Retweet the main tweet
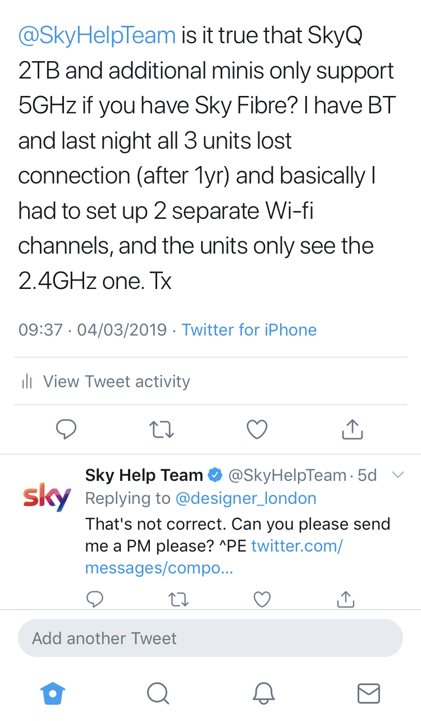The image size is (421, 721). pos(162,430)
